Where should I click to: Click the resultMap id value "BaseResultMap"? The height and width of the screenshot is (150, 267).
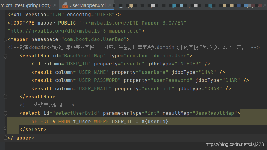(84, 56)
